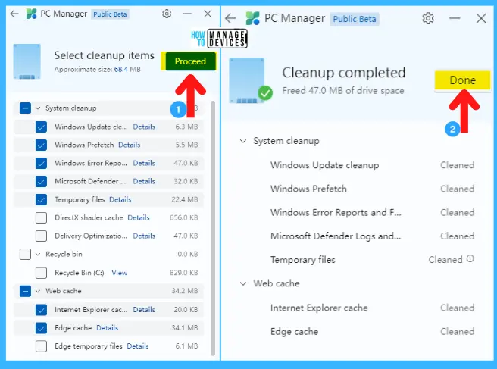Open Details for Temporary files
Viewport: 497px width, 369px height.
[x=120, y=200]
